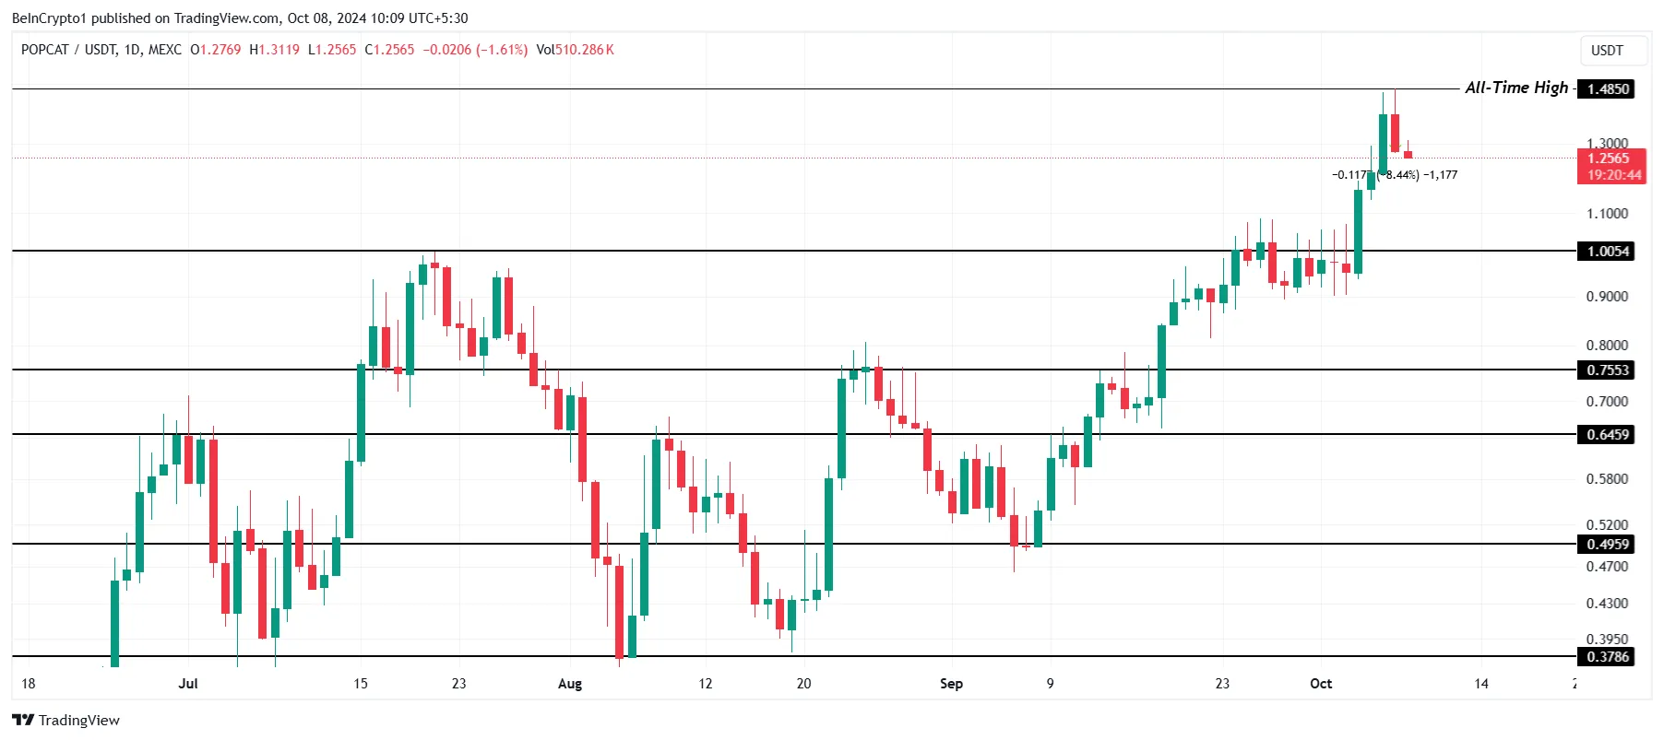This screenshot has width=1664, height=740.
Task: Click the 1.4850 price level tag
Action: coord(1608,89)
